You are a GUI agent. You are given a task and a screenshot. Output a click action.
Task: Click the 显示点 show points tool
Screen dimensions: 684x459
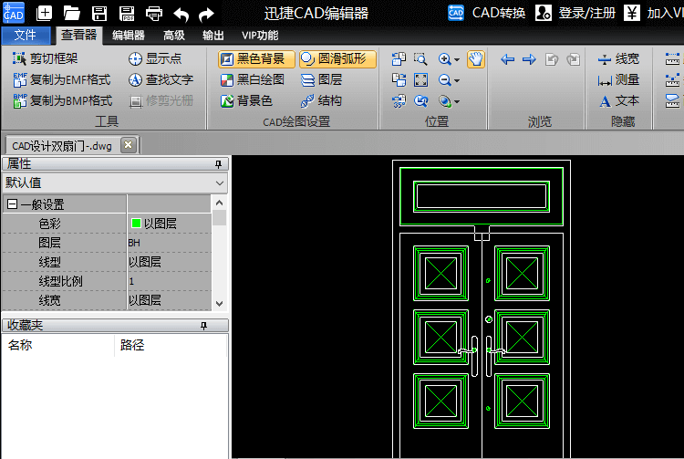(x=155, y=58)
